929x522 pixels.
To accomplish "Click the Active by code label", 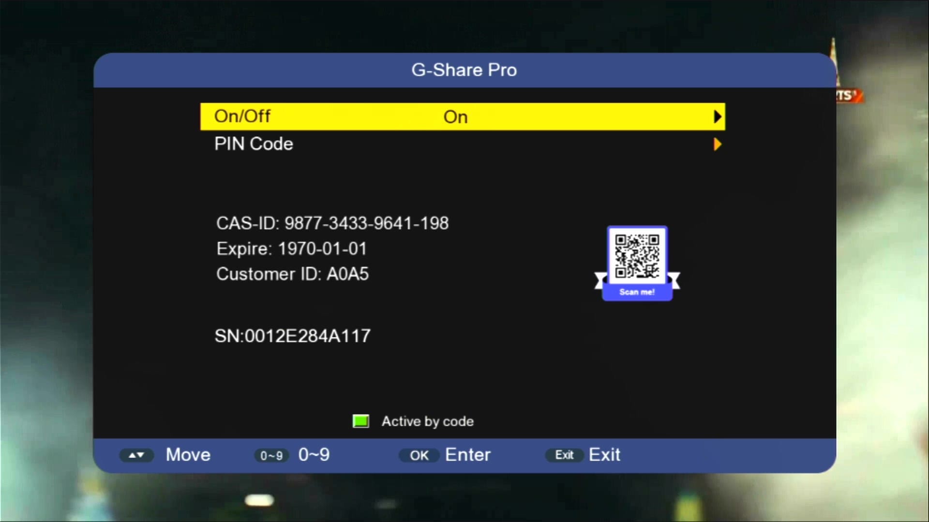I will click(x=428, y=421).
